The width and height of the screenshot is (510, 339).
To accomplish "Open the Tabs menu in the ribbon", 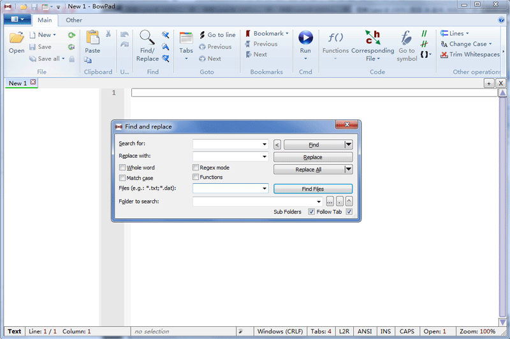I will 186,45.
